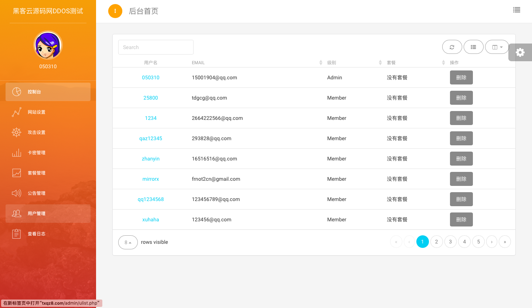Refresh the user table
Screen dimensions: 532x308
(x=452, y=47)
